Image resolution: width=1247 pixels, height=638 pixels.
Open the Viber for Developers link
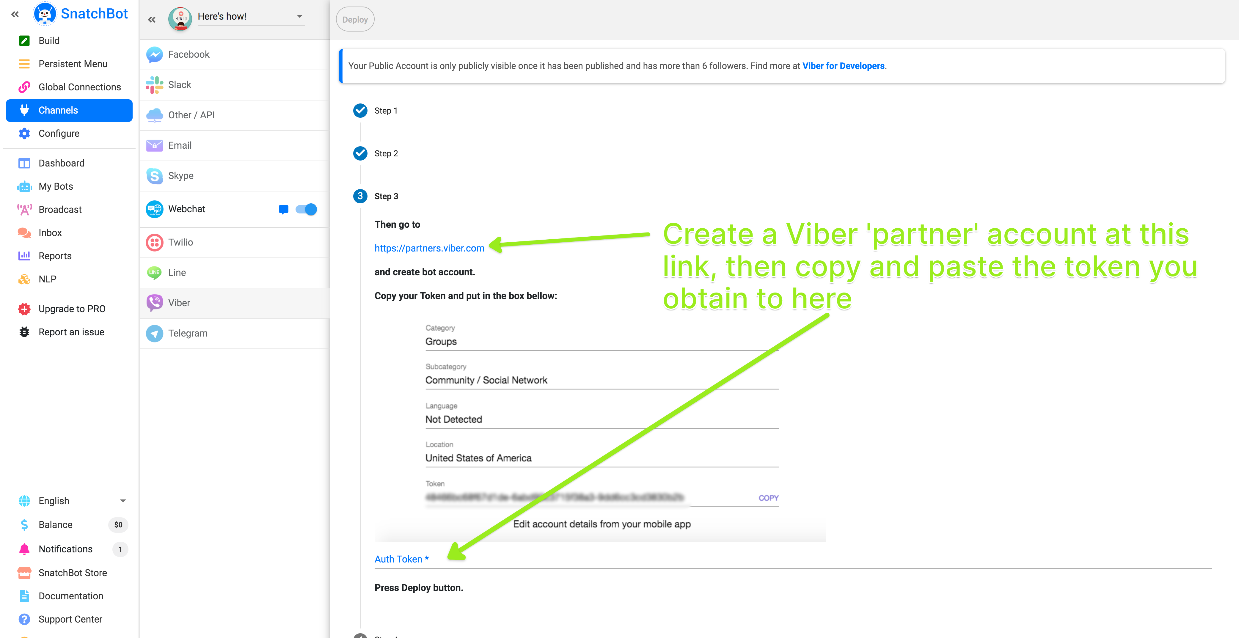point(843,66)
